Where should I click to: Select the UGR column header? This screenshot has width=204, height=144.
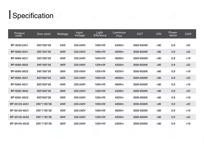click(188, 34)
